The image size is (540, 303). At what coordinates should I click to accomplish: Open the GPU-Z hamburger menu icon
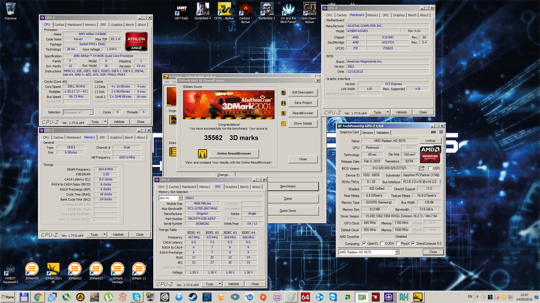(441, 132)
